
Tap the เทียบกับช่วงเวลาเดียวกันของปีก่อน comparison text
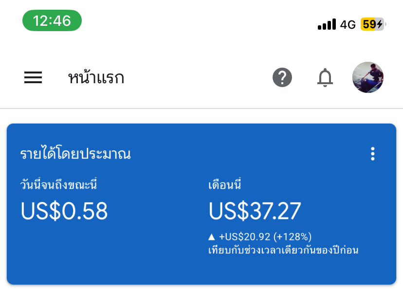tap(283, 251)
